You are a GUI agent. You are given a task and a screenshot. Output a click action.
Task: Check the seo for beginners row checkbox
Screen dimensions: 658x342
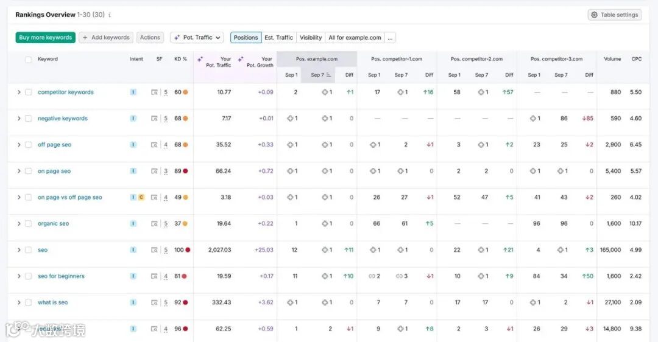[28, 276]
